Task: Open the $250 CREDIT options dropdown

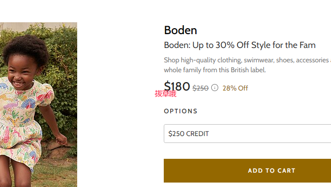Action: click(247, 134)
